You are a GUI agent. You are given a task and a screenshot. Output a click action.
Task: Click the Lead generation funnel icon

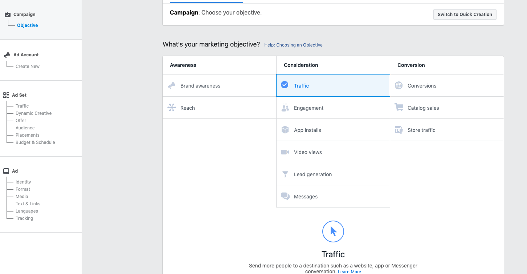(285, 174)
